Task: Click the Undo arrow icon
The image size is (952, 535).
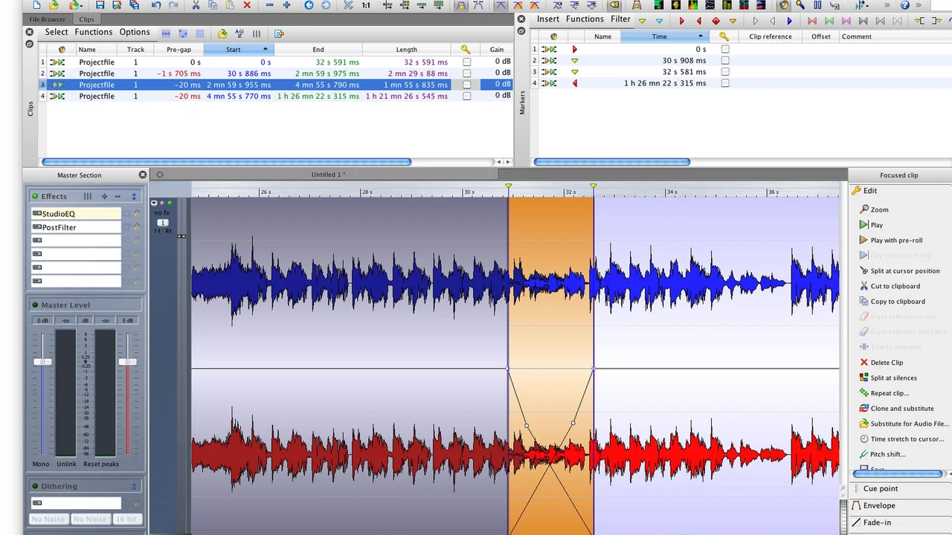Action: click(156, 5)
